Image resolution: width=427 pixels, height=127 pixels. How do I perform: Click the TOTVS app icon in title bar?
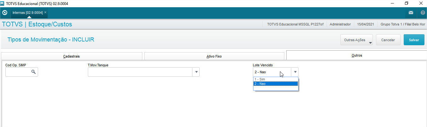coord(3,3)
